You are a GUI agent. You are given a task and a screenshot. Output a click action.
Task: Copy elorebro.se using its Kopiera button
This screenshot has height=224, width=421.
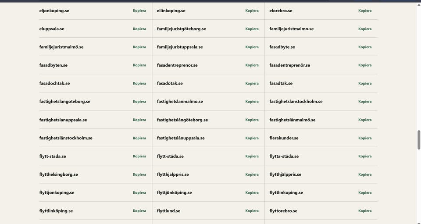365,11
